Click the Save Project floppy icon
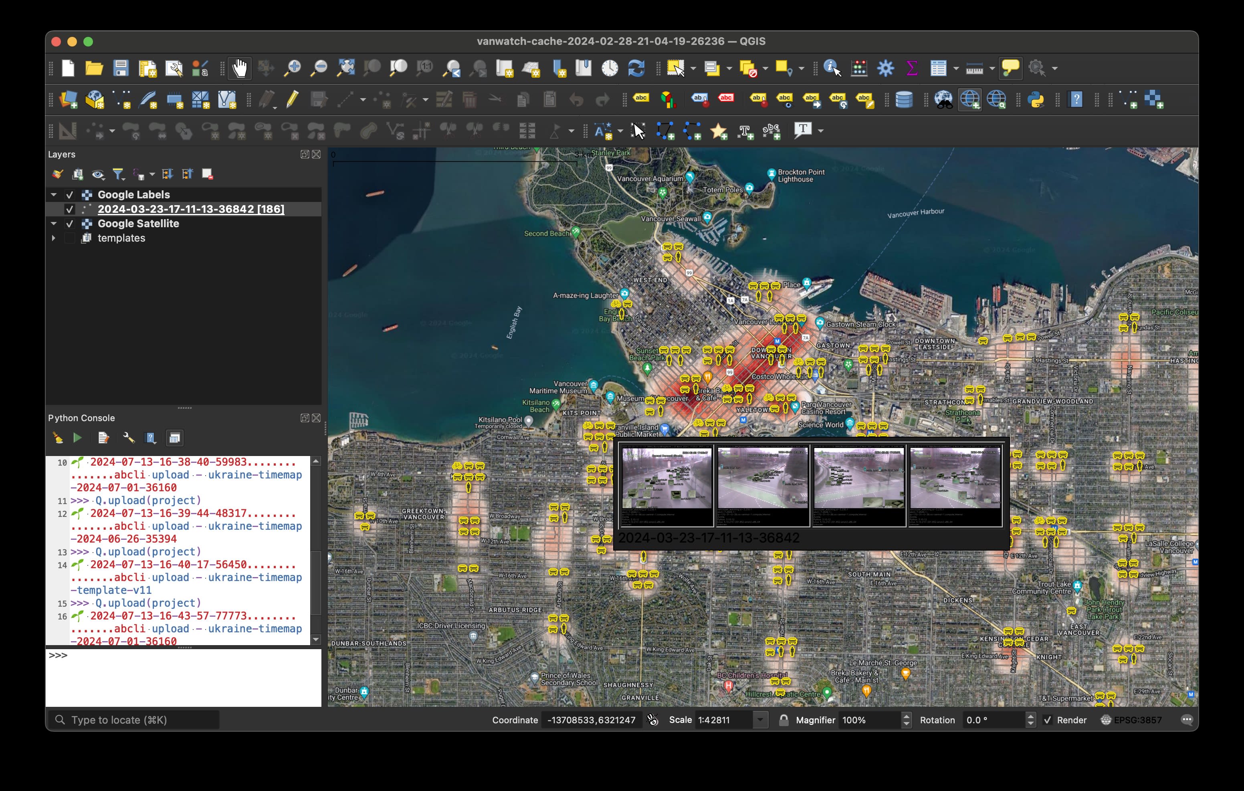 point(121,68)
